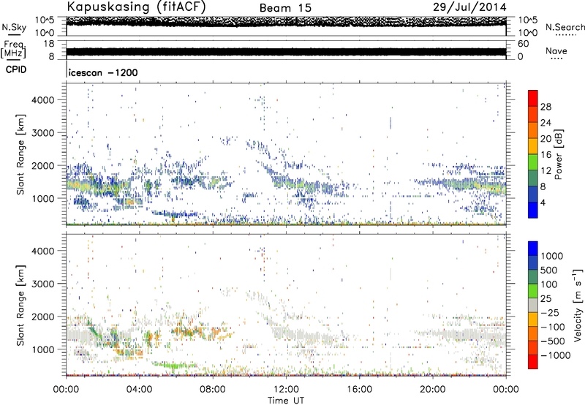
Task: Click the 20 label on Power colour bar
Action: 546,139
